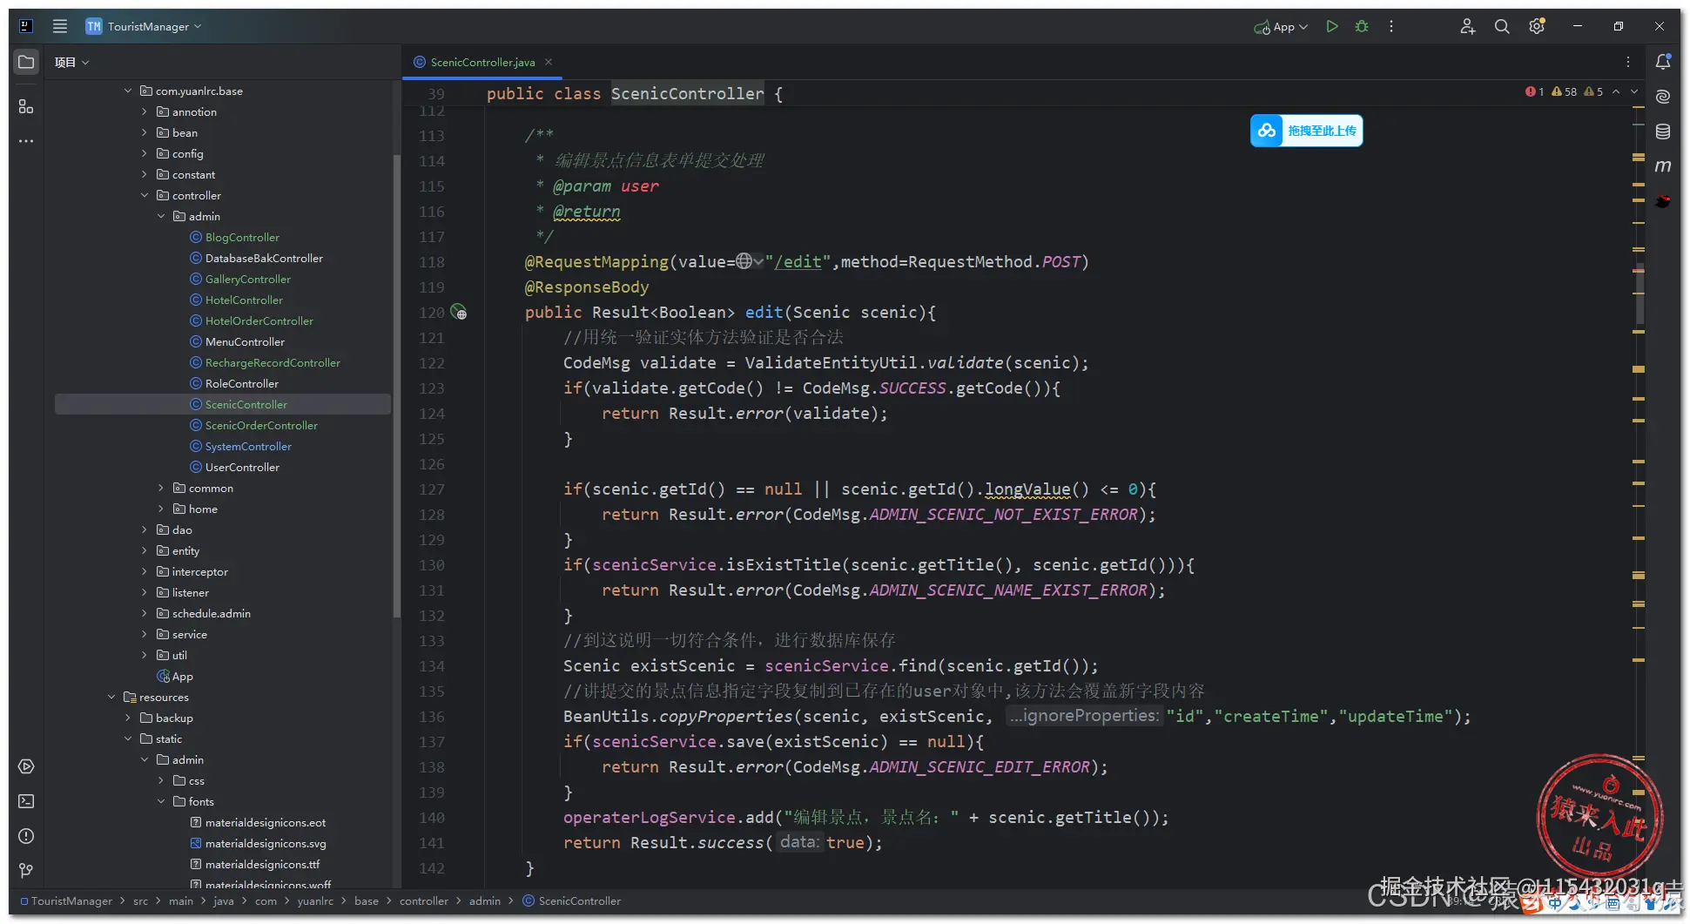Select the App class file

pos(175,676)
